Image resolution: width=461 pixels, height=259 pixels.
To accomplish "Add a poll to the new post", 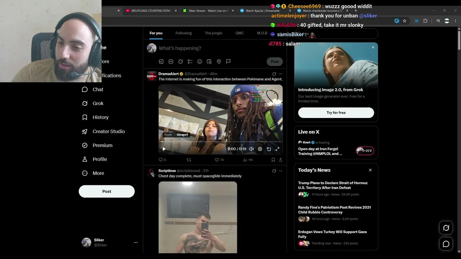I will [190, 62].
